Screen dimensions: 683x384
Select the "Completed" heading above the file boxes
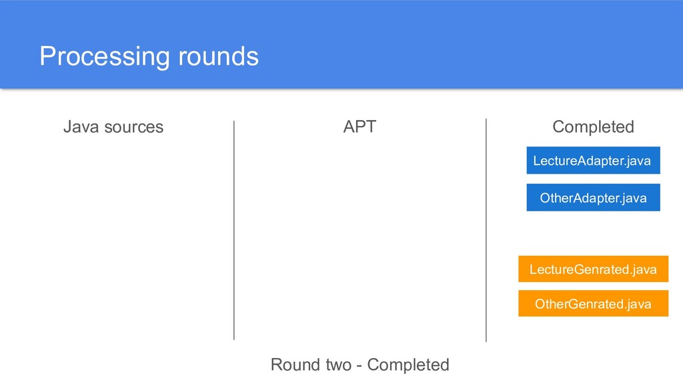pos(593,127)
